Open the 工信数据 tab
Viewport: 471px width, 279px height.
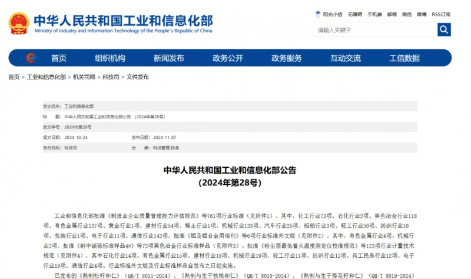coord(404,58)
